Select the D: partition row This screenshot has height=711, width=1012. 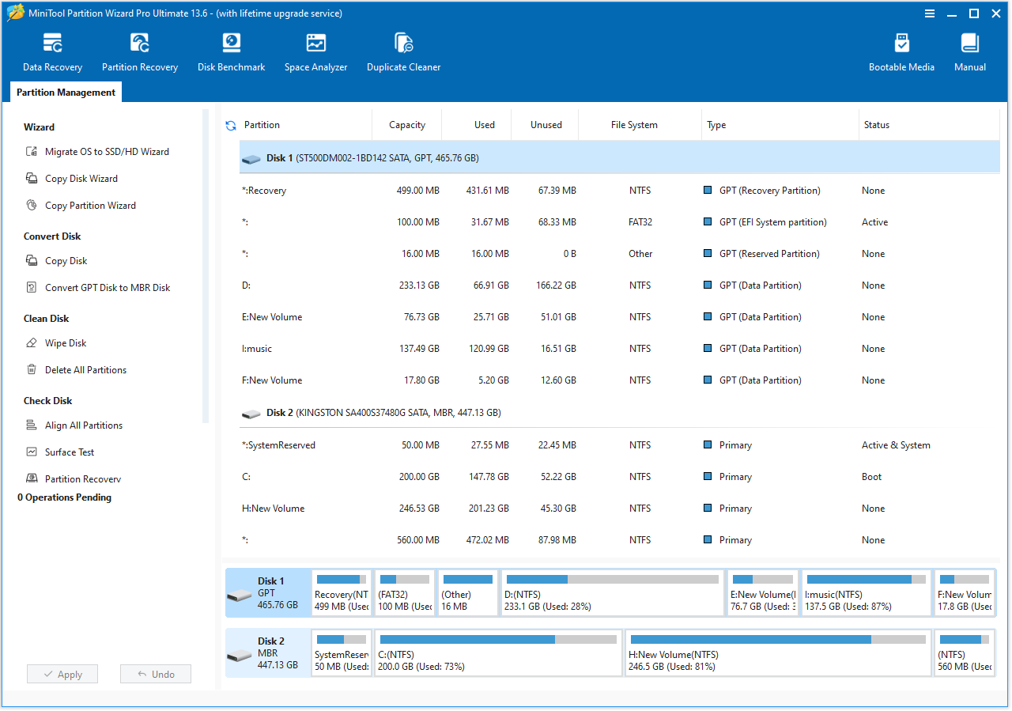[x=620, y=286]
